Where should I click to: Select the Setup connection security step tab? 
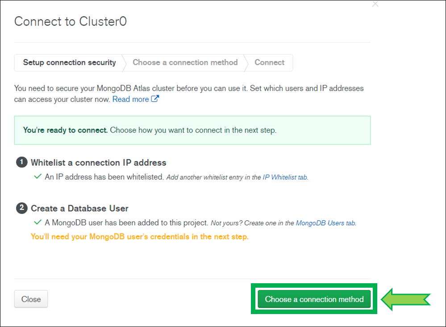click(69, 63)
